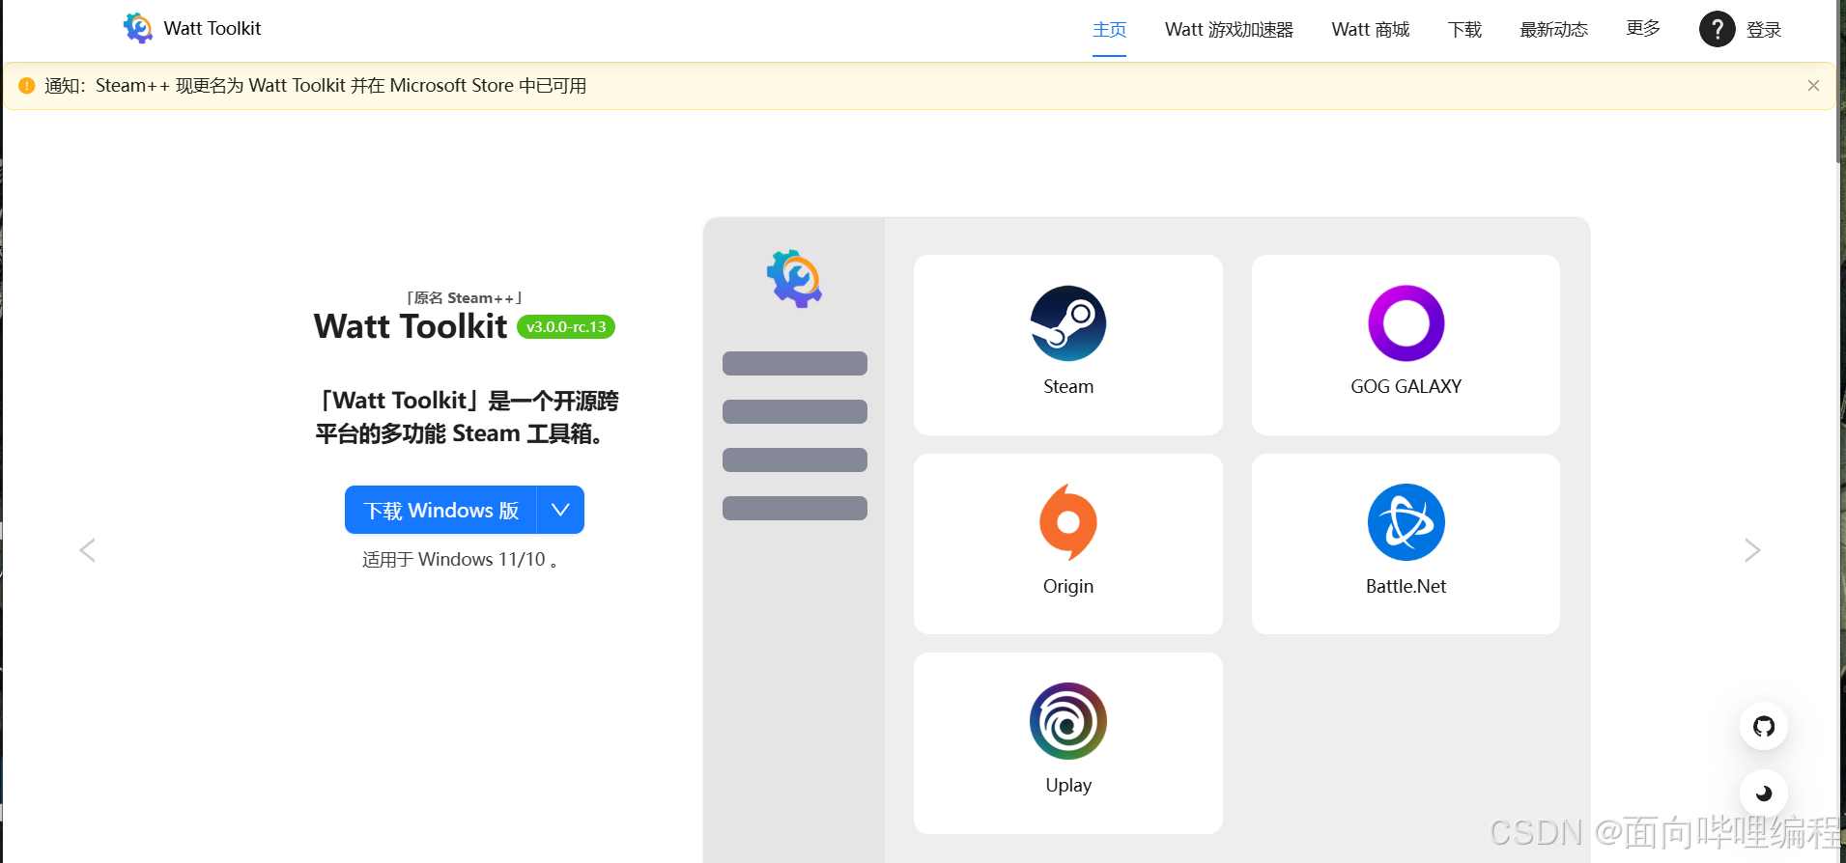Image resolution: width=1846 pixels, height=863 pixels.
Task: Click the notification banner message text
Action: pyautogui.click(x=315, y=86)
